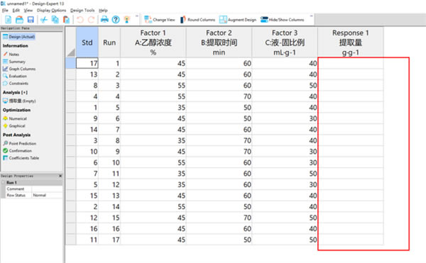Image resolution: width=426 pixels, height=263 pixels.
Task: Select Graph Columns in navigation pane
Action: 19,69
